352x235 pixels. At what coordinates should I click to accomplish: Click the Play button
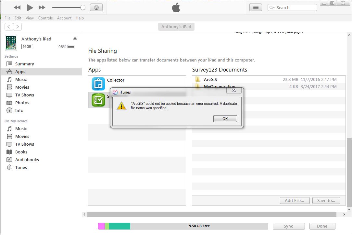[30, 8]
